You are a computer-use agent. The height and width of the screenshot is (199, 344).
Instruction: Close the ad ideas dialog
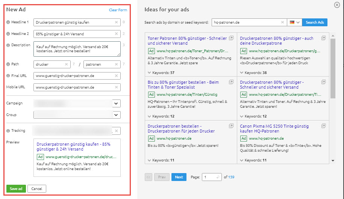click(x=337, y=5)
